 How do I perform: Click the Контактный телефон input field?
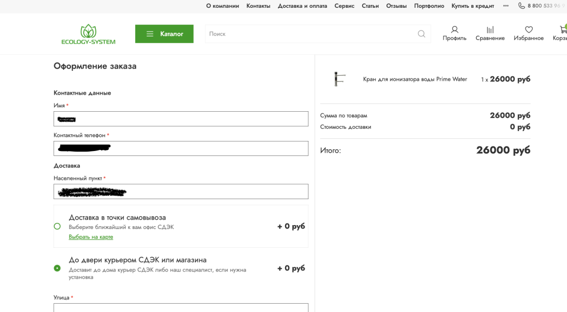181,148
